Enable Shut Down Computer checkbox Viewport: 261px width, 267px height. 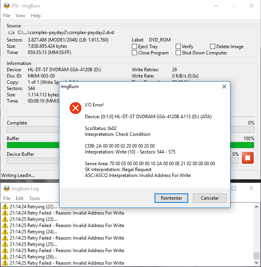pos(178,53)
